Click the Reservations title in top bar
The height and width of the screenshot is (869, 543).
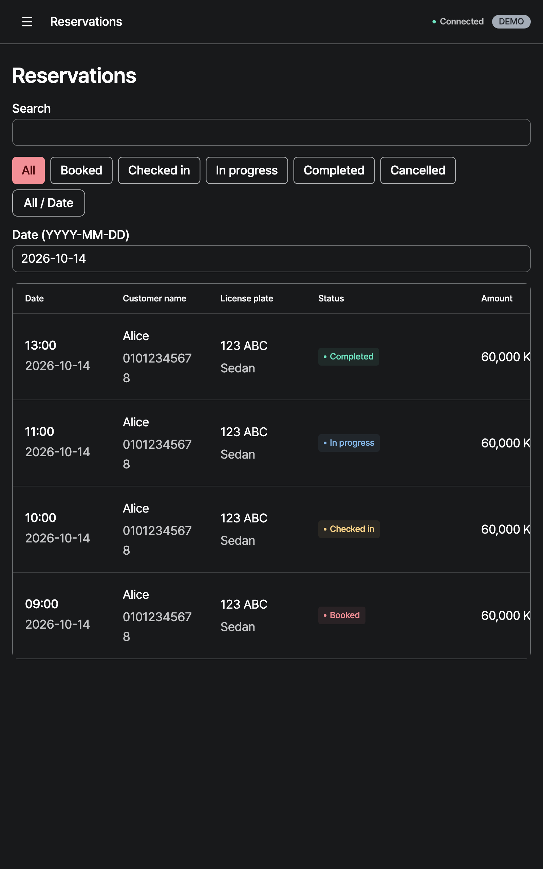(x=86, y=21)
